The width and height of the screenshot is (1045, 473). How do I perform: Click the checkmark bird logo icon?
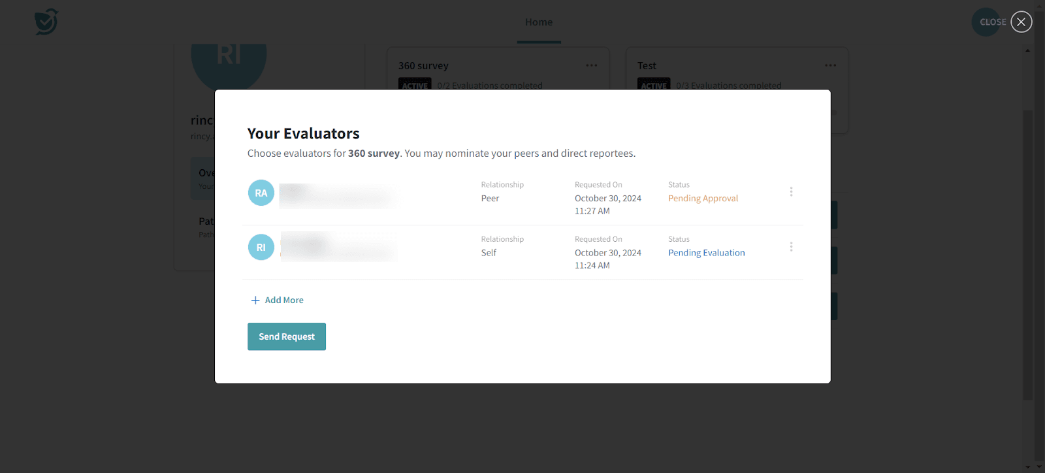click(x=46, y=22)
